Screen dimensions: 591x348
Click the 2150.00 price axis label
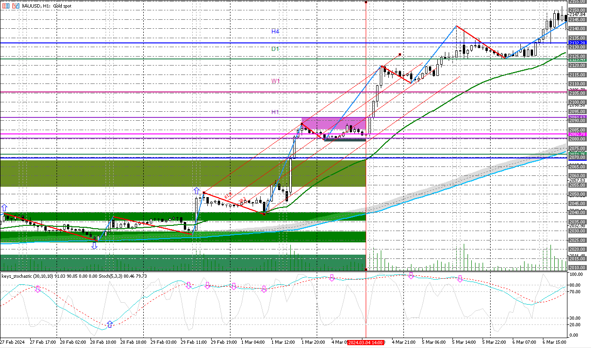(x=577, y=10)
